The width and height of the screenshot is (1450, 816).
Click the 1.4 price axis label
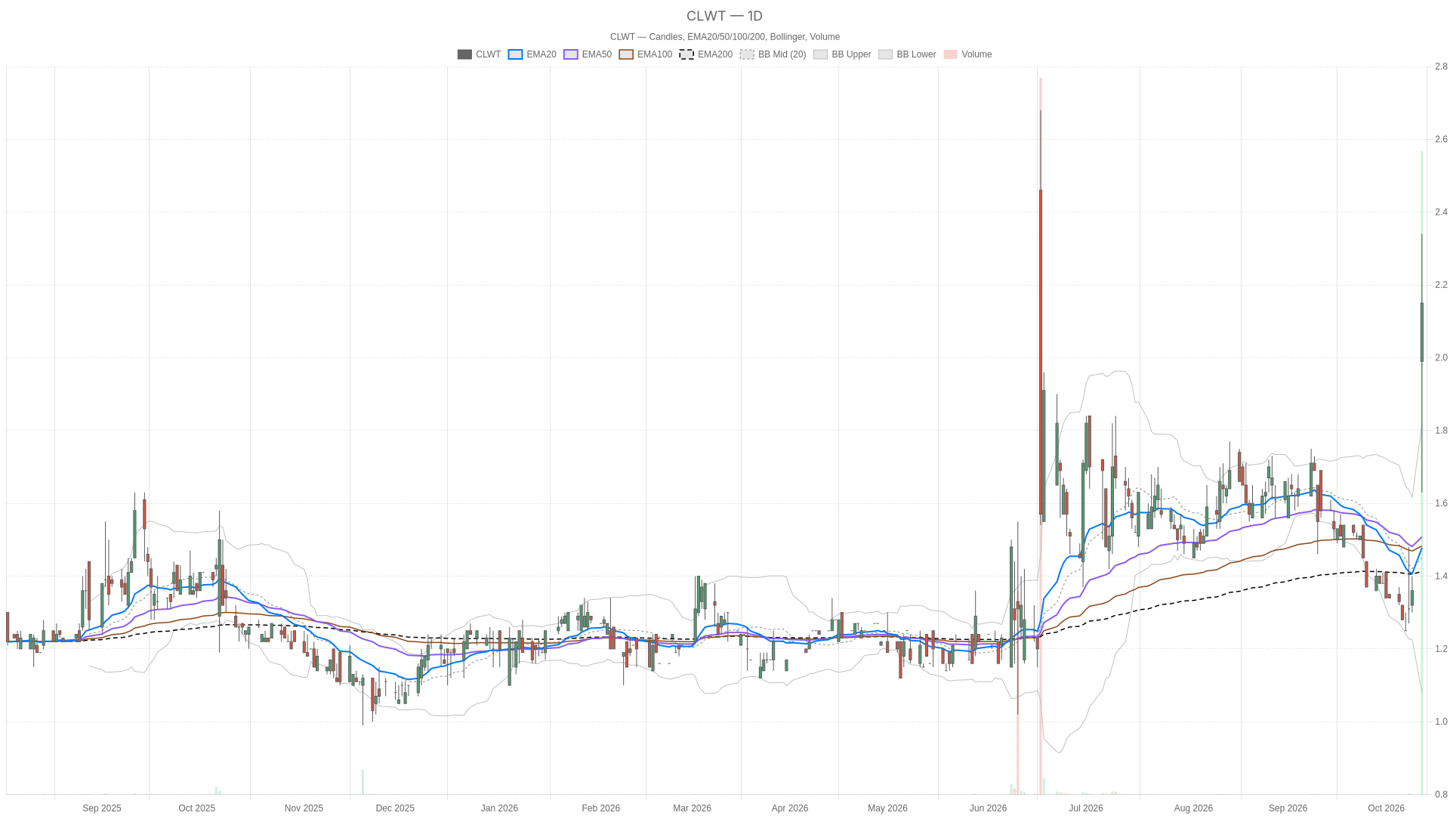1441,576
